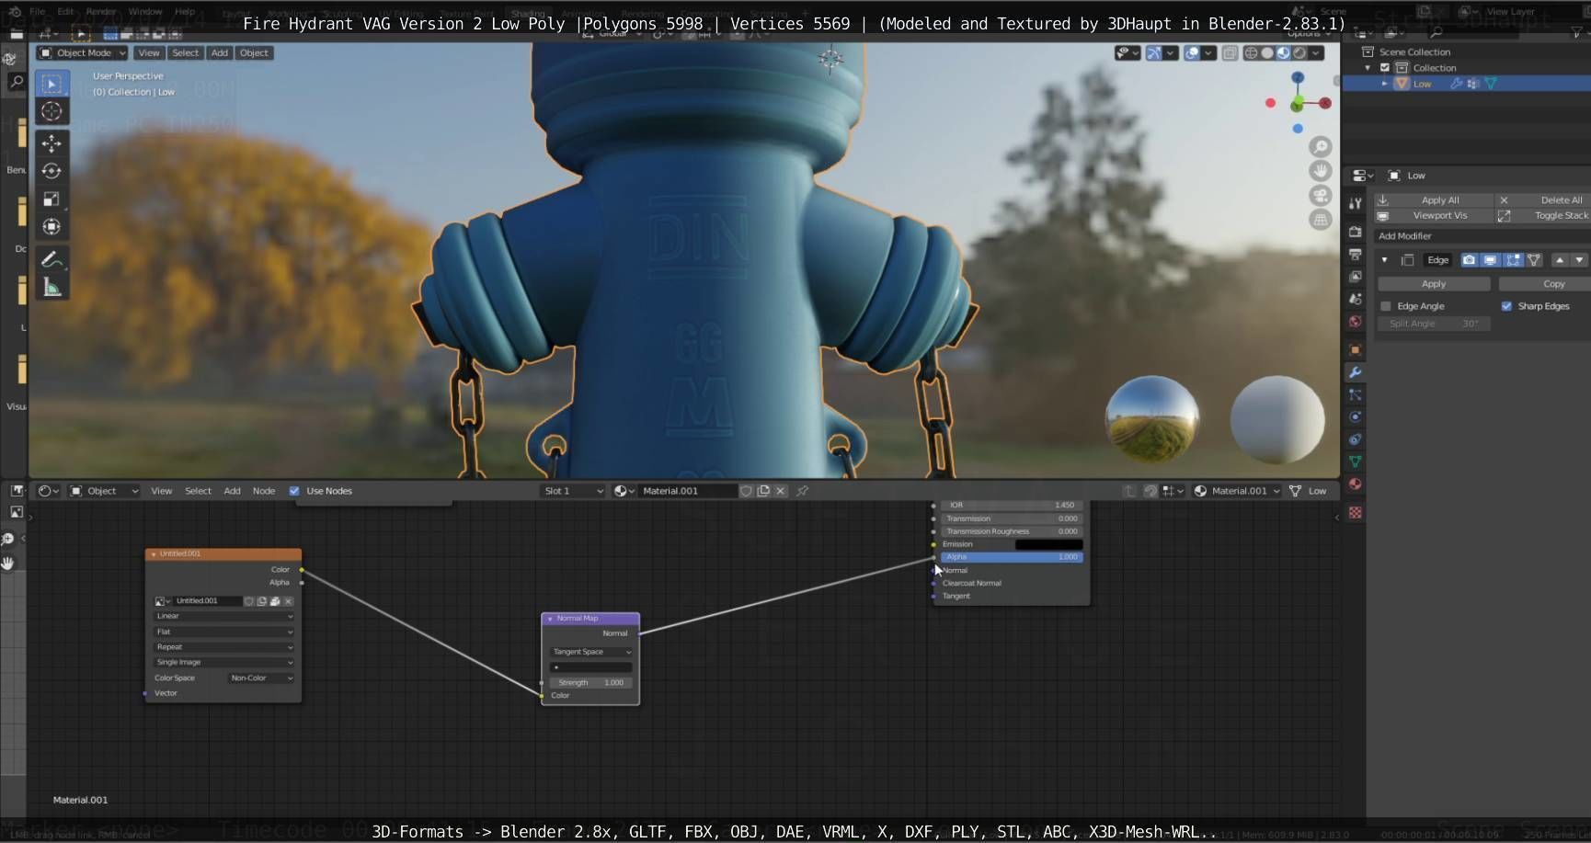Open the Non-Color color space dropdown
The height and width of the screenshot is (843, 1591).
(x=261, y=678)
